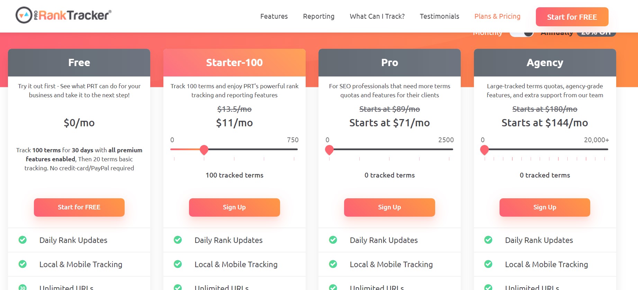Click Agency plan Daily Rank Updates checkmark
Image resolution: width=638 pixels, height=290 pixels.
pos(488,240)
